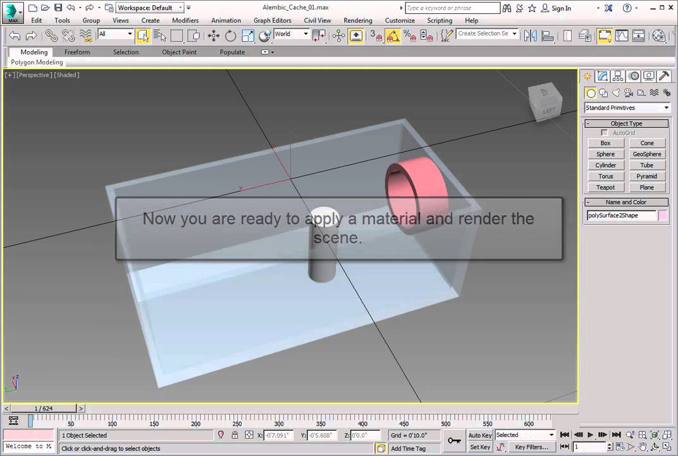The image size is (678, 456).
Task: Open the Graph Editors menu
Action: [x=273, y=20]
